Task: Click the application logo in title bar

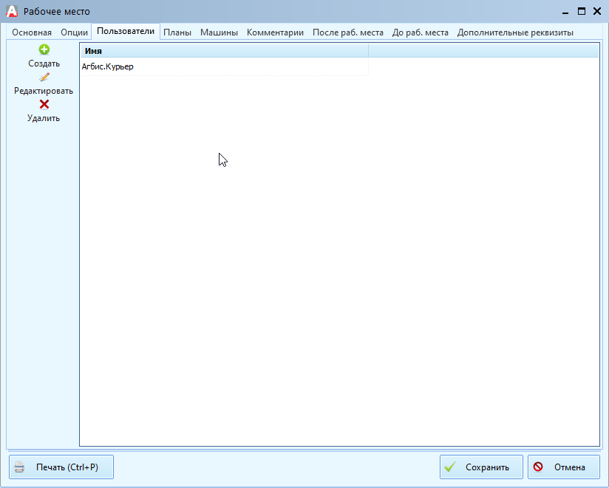Action: point(11,11)
